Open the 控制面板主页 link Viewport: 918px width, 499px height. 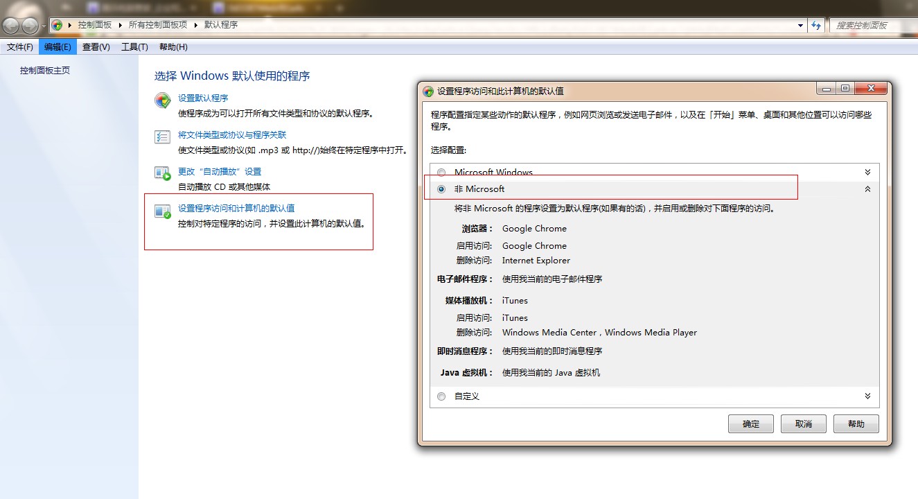tap(45, 71)
